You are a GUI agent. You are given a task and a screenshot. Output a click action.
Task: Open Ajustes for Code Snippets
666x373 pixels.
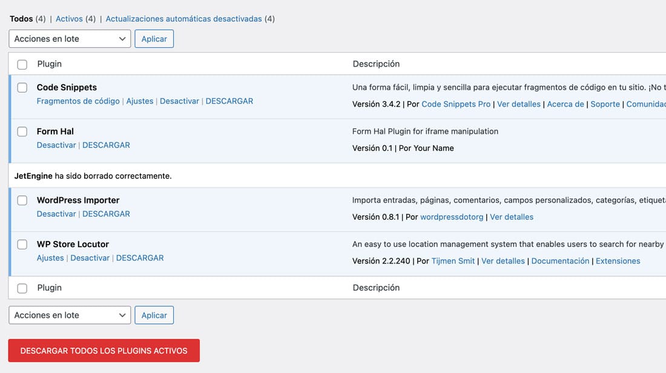140,101
